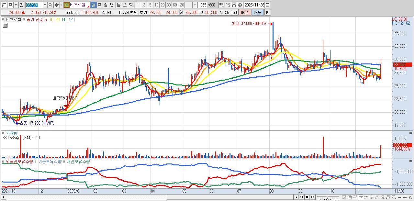Choose the 5 interval button
This screenshot has width=414, height=201.
pyautogui.click(x=150, y=5)
